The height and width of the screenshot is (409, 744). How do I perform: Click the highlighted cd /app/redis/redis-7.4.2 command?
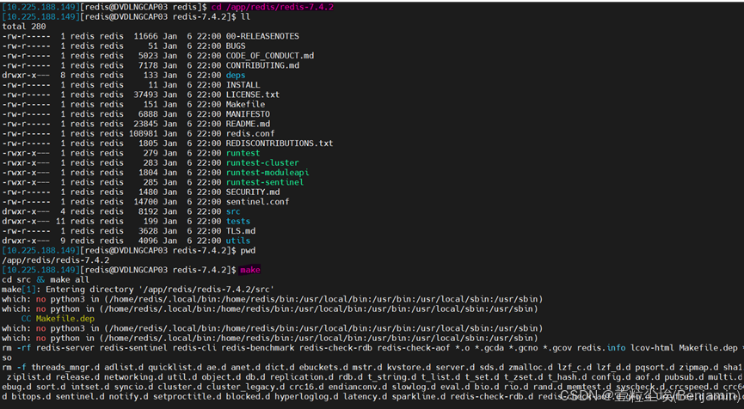tap(273, 7)
